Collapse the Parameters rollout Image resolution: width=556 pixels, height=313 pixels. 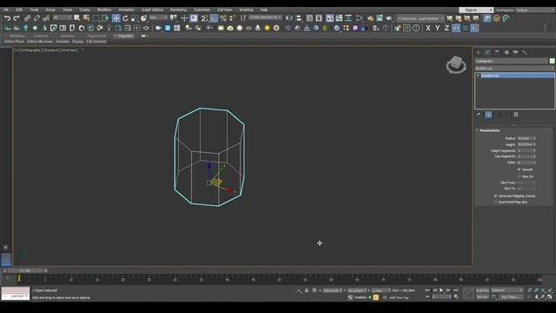point(489,130)
